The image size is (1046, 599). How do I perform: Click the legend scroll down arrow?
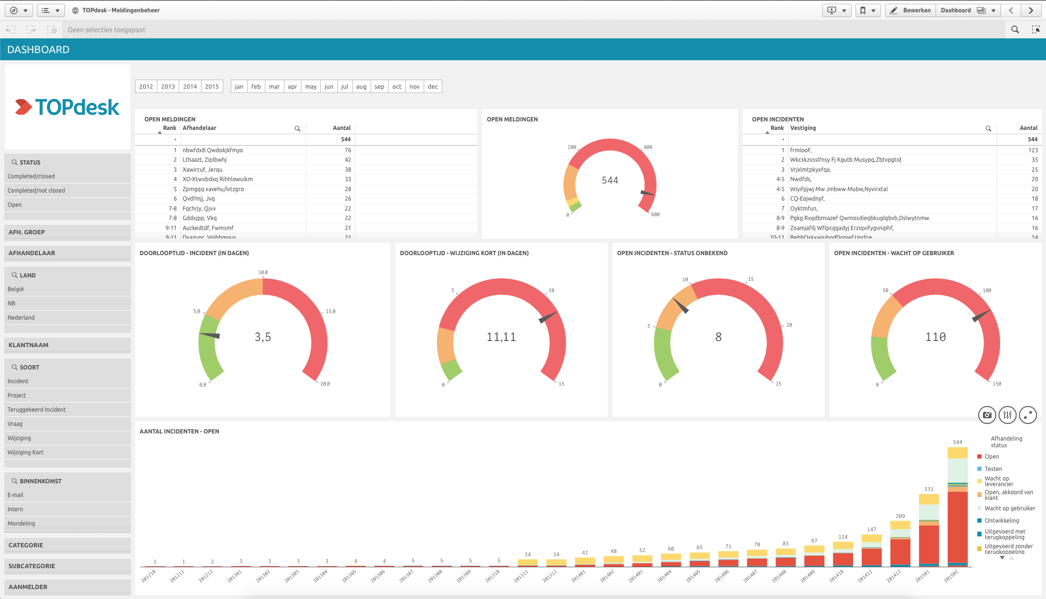click(x=1002, y=558)
